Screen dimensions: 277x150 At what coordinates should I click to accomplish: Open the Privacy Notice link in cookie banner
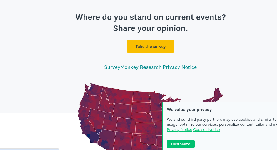click(179, 130)
